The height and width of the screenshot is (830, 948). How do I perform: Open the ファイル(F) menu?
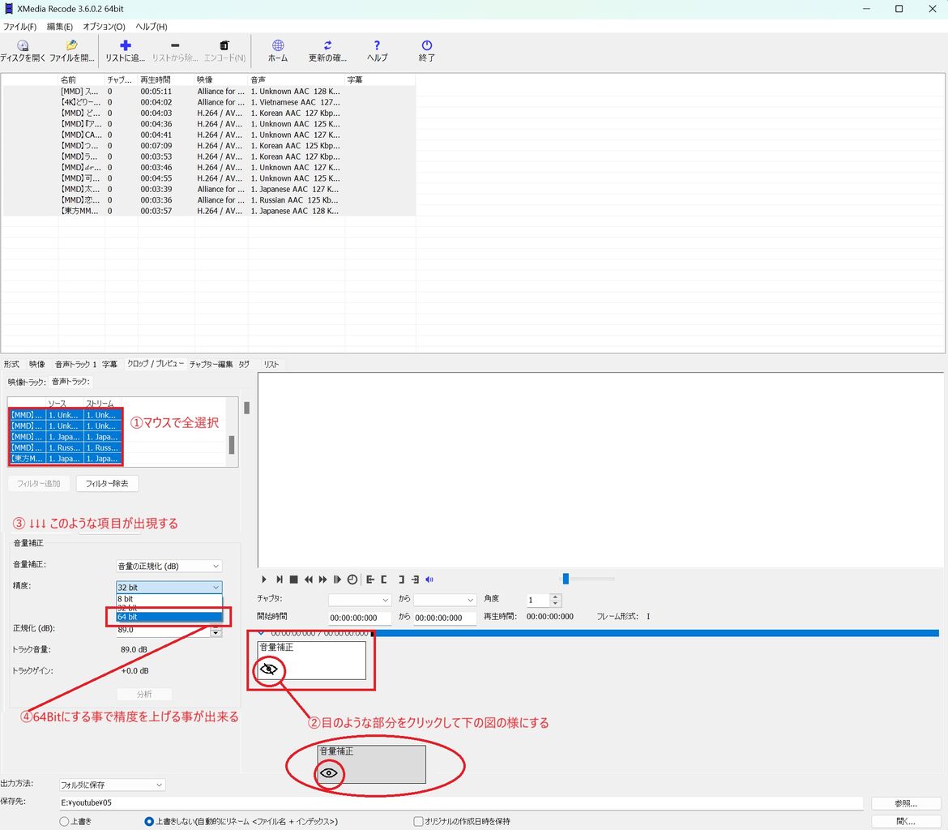[x=20, y=27]
